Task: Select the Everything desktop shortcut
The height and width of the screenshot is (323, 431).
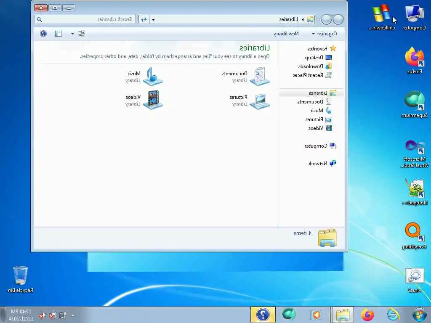Action: pos(414,236)
